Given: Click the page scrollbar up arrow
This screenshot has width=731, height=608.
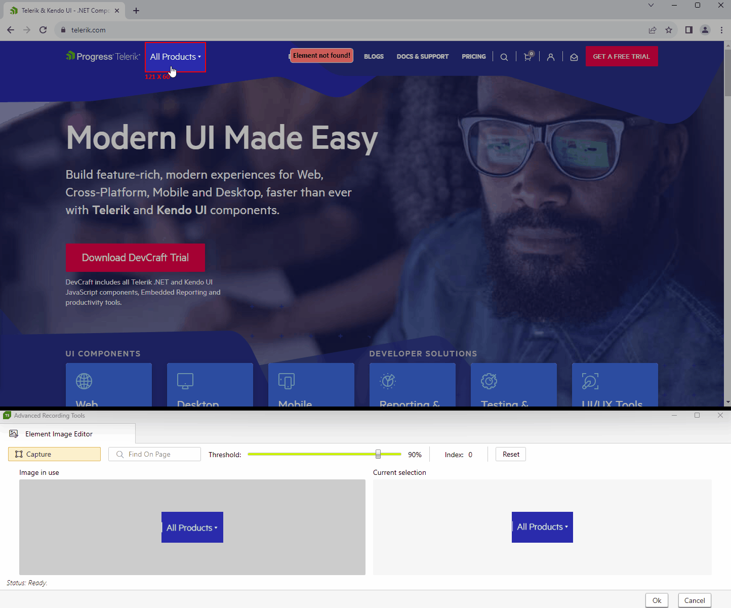Looking at the screenshot, I should click(727, 45).
